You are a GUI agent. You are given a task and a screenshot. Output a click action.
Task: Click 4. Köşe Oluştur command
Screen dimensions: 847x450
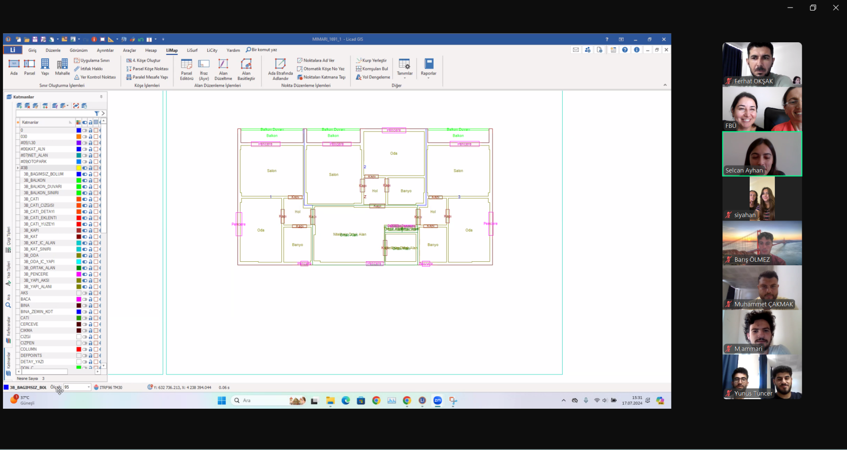point(143,60)
